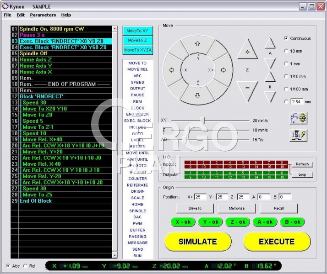Select line 12 Block 'RNDRECT'
This screenshot has width=327, height=274.
tap(61, 96)
